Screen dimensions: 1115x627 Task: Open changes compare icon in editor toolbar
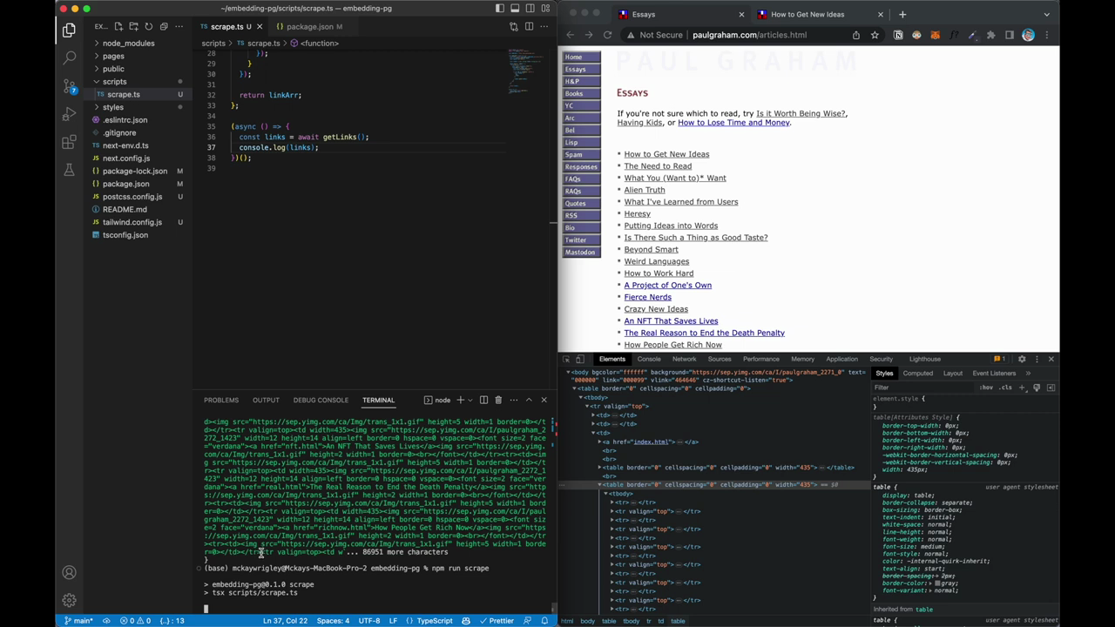coord(514,27)
